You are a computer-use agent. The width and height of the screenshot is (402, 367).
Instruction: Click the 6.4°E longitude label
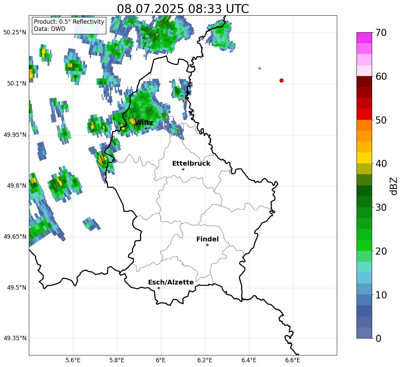[249, 360]
